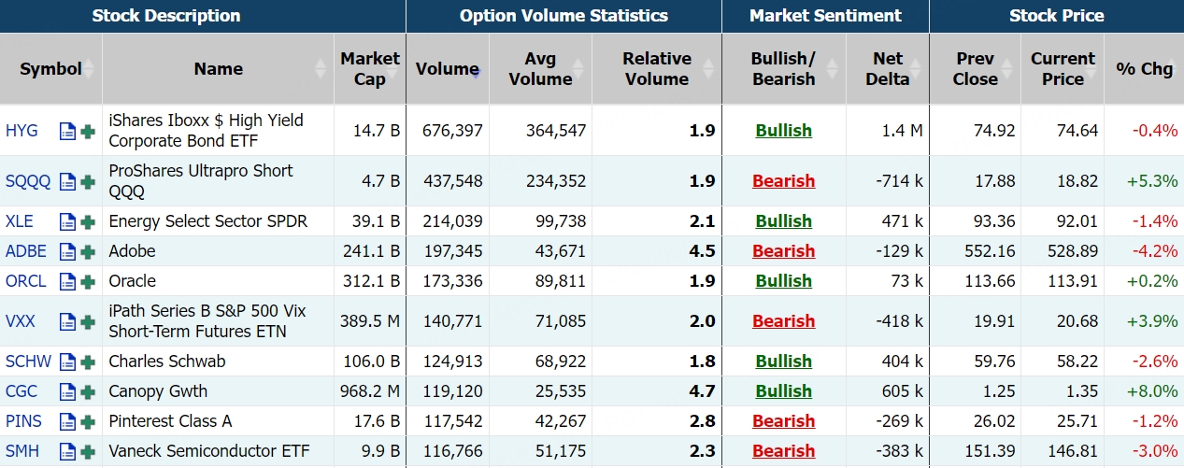This screenshot has width=1184, height=468.
Task: Sort table by the Name column arrows
Action: pos(321,69)
